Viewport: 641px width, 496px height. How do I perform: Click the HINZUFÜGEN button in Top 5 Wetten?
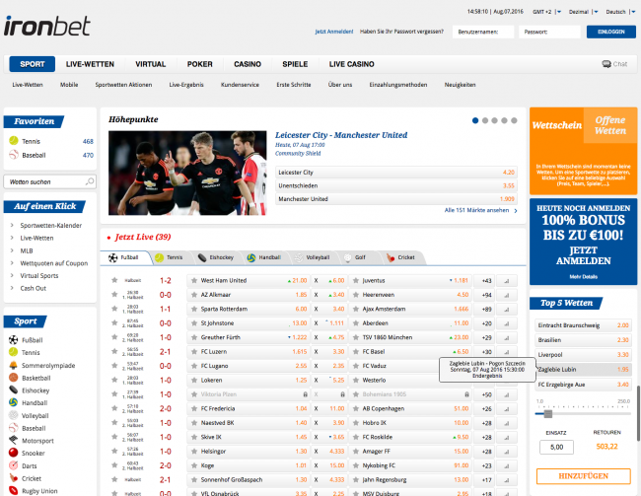581,476
